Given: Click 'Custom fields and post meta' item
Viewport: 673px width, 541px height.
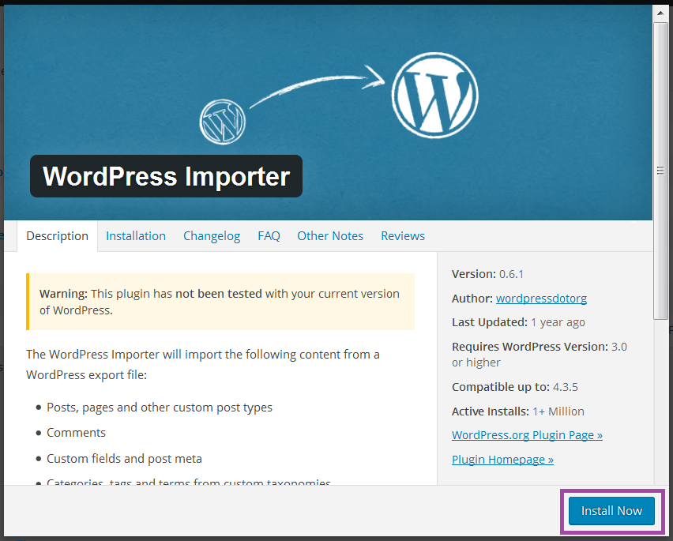Looking at the screenshot, I should tap(124, 459).
